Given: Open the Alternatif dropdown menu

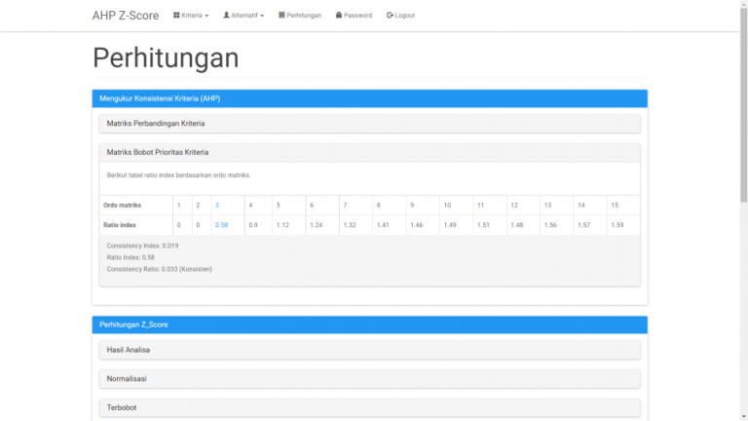Looking at the screenshot, I should (243, 16).
